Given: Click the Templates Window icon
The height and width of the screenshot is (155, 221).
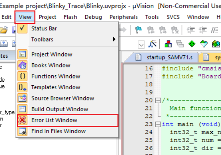Looking at the screenshot, I should 22,87.
